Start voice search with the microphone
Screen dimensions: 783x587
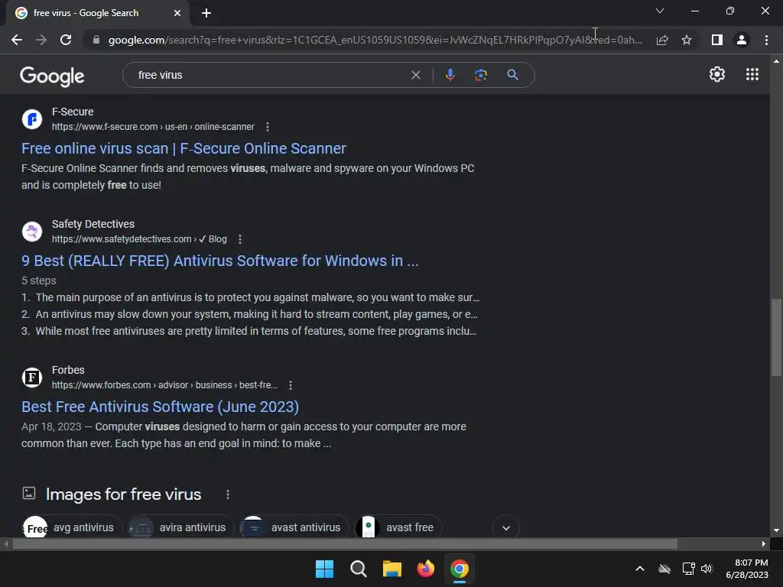click(x=450, y=75)
